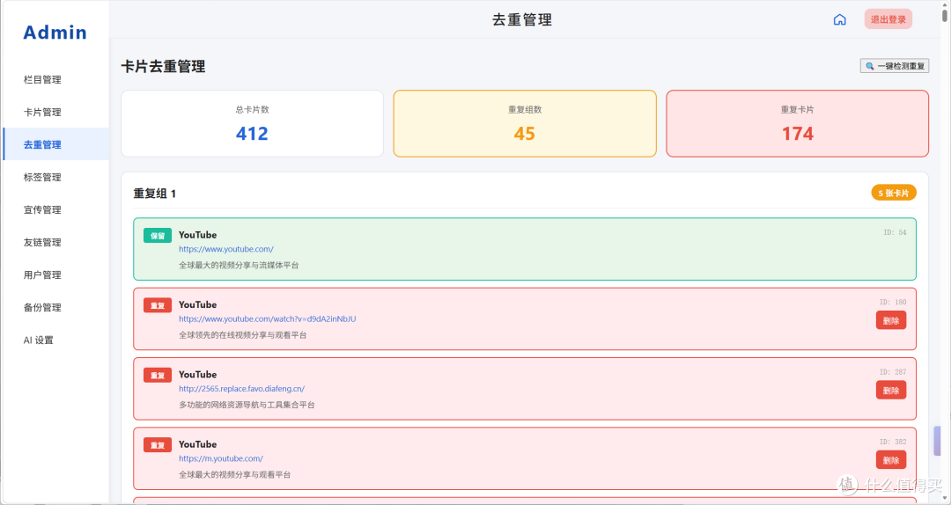Click ID: 54 label on kept card
Image resolution: width=951 pixels, height=505 pixels.
pos(895,232)
